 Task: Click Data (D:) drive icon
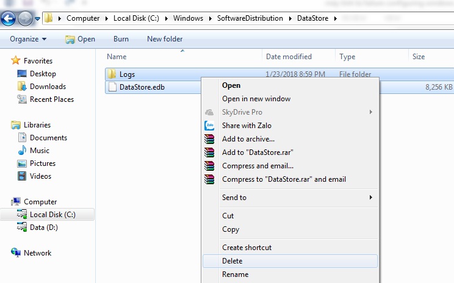[22, 227]
